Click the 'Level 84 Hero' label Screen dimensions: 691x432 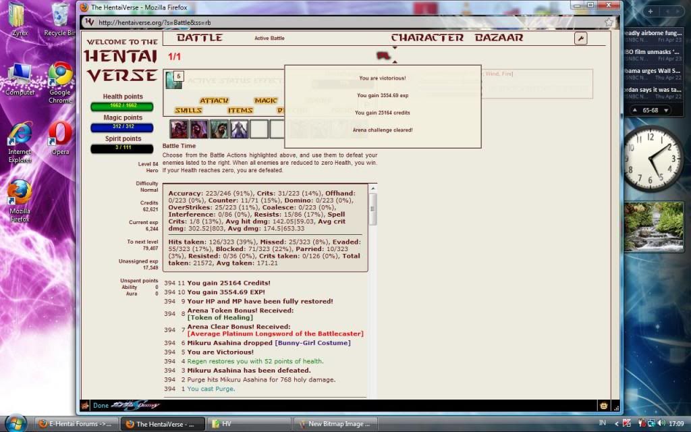[148, 167]
